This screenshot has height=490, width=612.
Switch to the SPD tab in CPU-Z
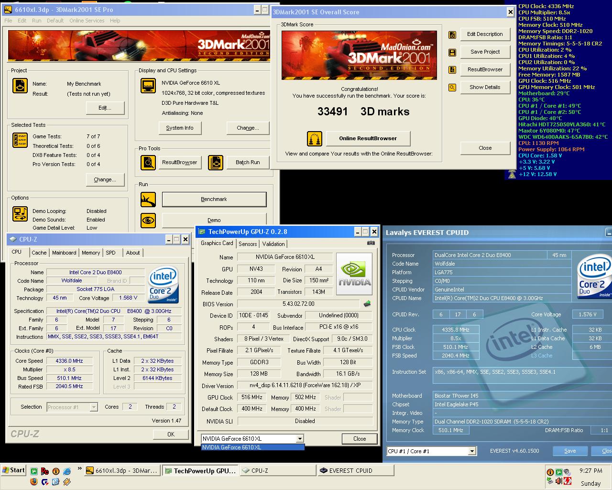110,253
